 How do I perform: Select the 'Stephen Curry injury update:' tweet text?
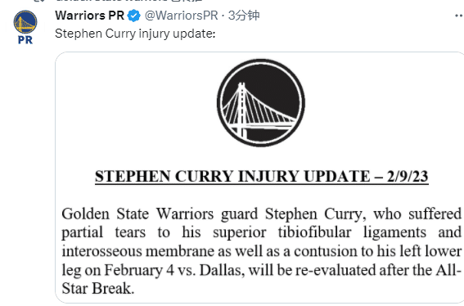(135, 34)
